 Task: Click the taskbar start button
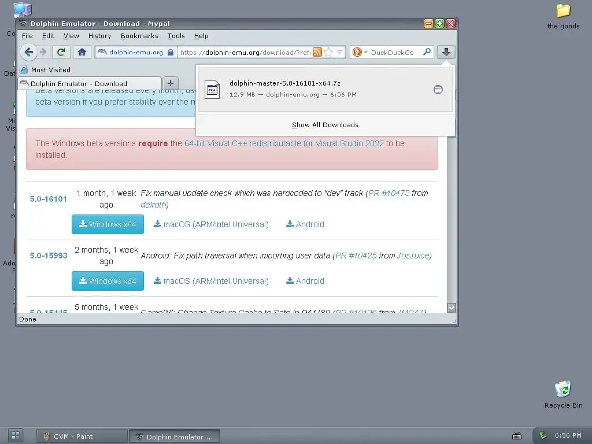[x=16, y=435]
